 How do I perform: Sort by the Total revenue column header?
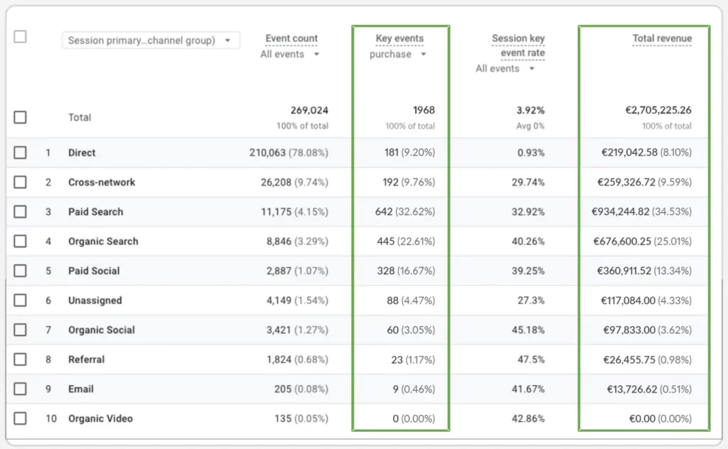[663, 38]
